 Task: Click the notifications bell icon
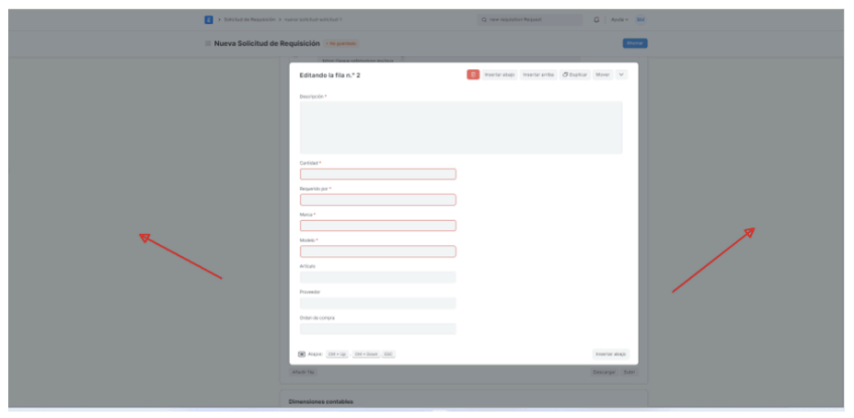click(596, 19)
